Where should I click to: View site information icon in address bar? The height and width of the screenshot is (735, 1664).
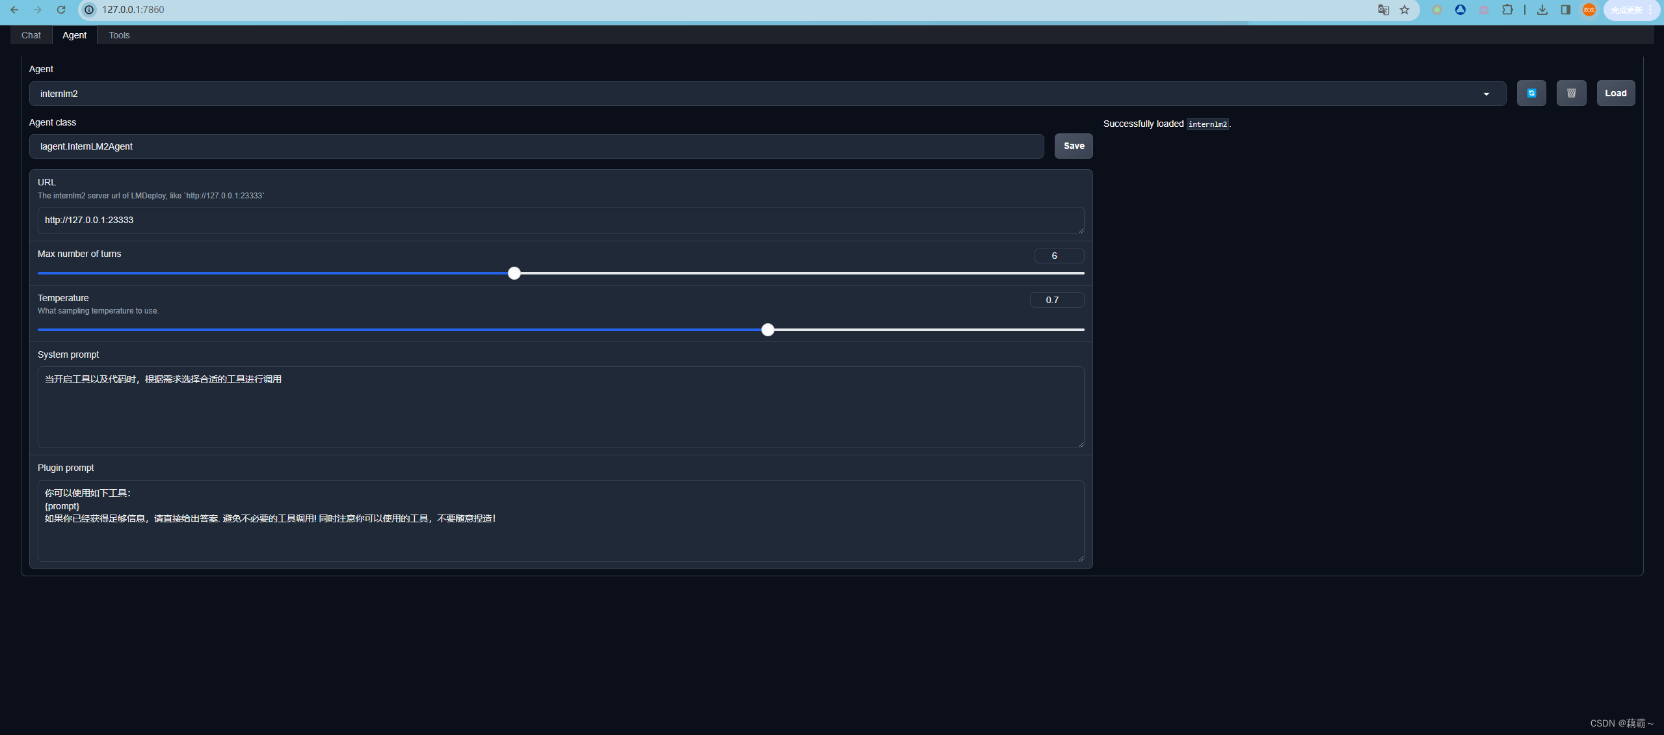point(89,10)
